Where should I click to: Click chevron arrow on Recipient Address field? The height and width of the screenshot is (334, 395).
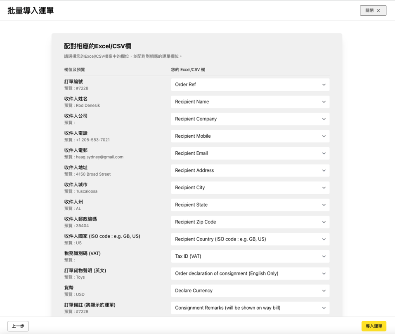324,170
